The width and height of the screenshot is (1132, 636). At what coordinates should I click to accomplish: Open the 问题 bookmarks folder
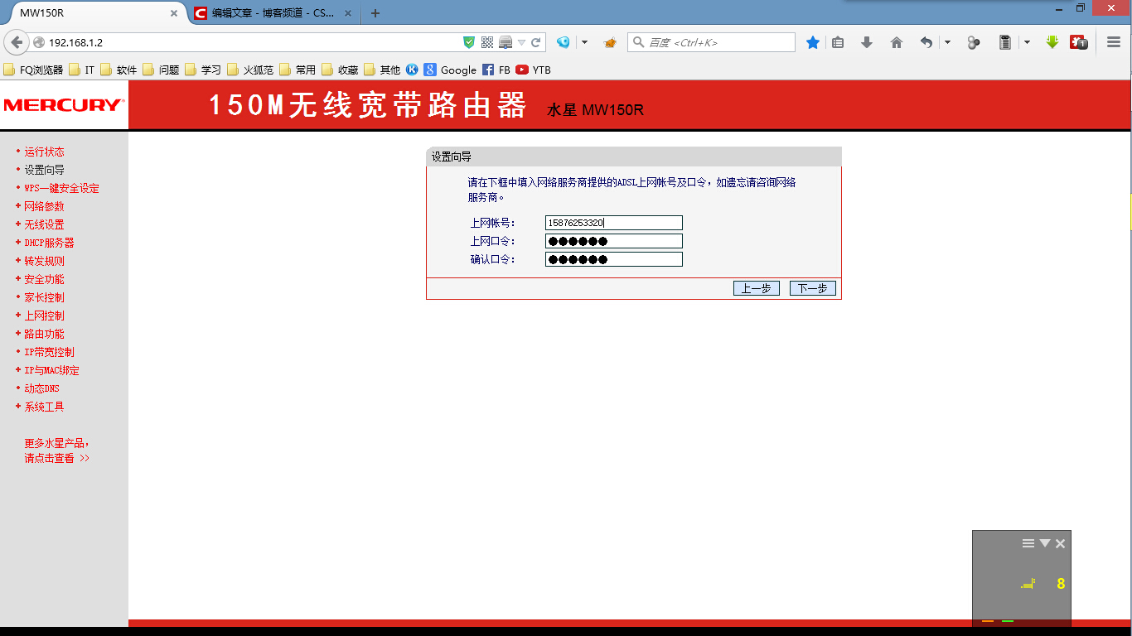161,70
